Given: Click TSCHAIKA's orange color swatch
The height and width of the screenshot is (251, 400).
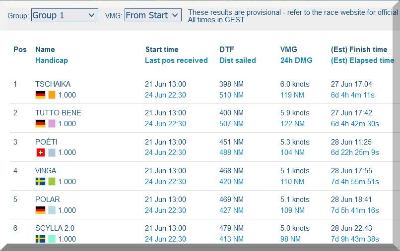Looking at the screenshot, I should coord(52,95).
